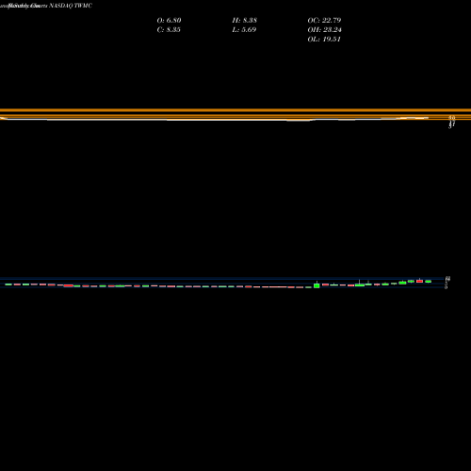The width and height of the screenshot is (471, 471).
Task: Click the last green candle at the right end
Action: (429, 282)
